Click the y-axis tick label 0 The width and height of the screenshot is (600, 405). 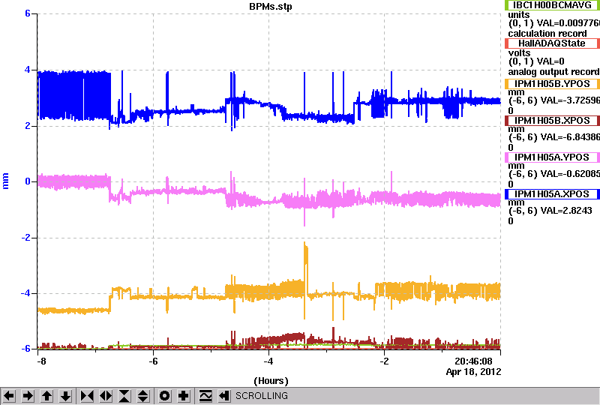point(28,181)
